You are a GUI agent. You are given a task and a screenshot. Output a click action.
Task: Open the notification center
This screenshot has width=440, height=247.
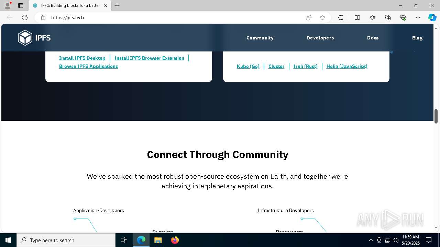pyautogui.click(x=429, y=240)
